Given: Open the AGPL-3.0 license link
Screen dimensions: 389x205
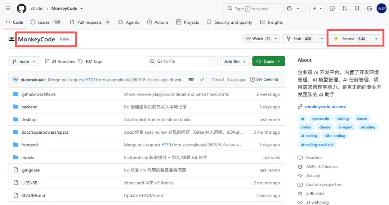Looking at the screenshot, I should [322, 166].
